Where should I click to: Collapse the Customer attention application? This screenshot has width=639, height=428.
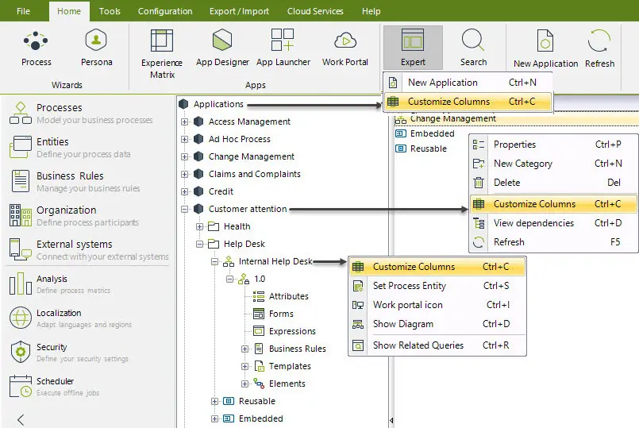(185, 209)
